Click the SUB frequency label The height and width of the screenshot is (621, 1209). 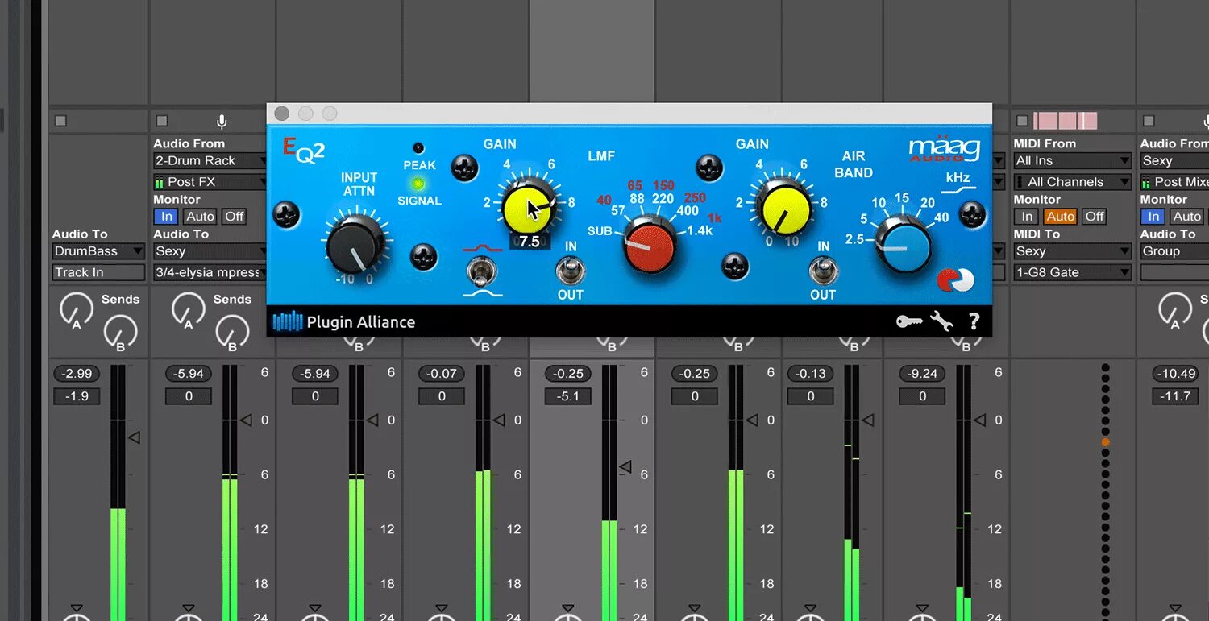(x=600, y=231)
